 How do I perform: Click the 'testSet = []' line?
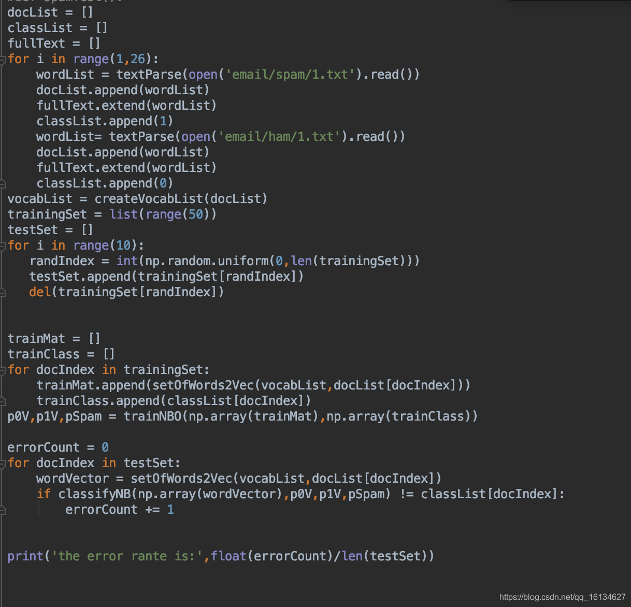pos(50,230)
